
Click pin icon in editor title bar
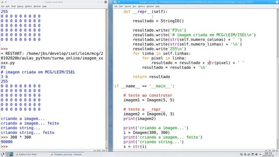[x=119, y=2]
